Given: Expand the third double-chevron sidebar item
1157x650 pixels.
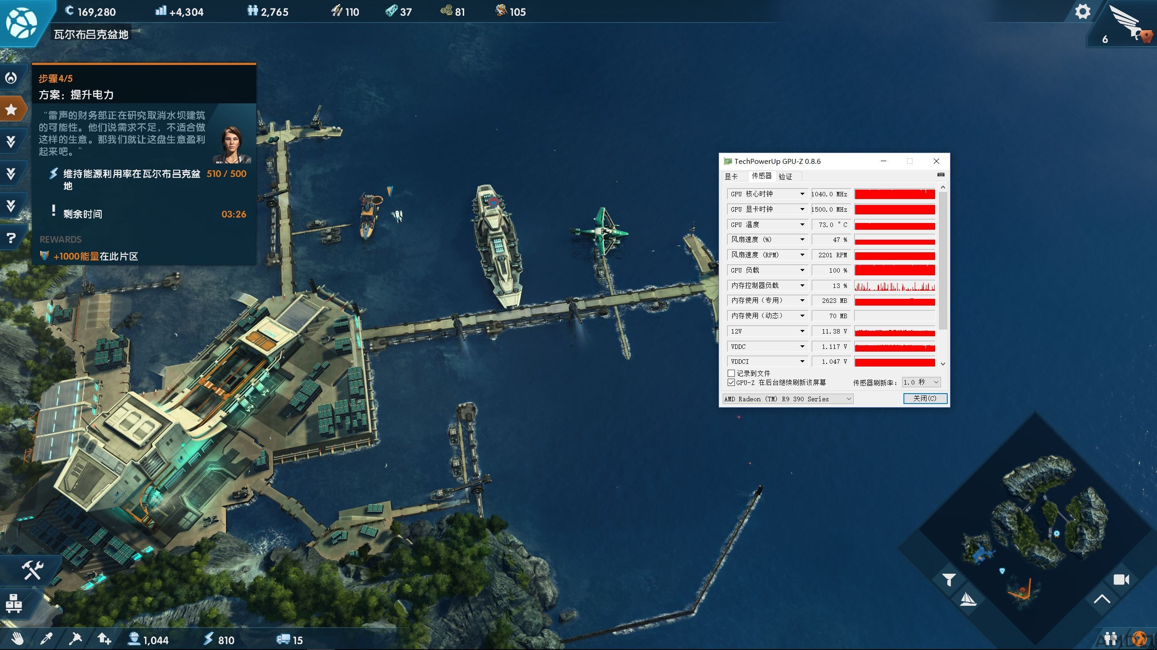Looking at the screenshot, I should click(x=11, y=206).
